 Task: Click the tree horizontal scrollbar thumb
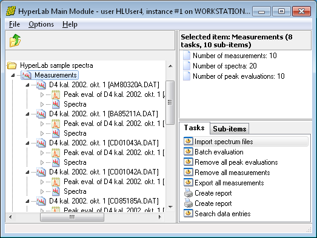coord(72,217)
